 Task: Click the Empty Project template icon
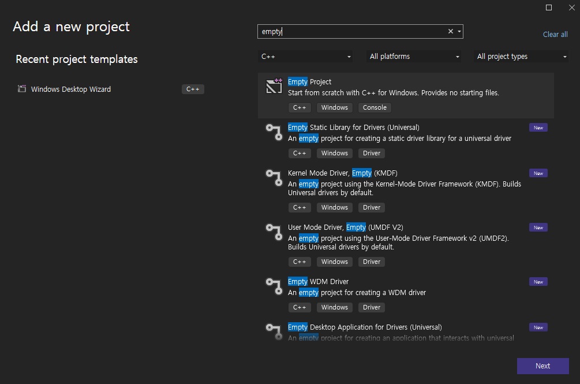click(274, 86)
